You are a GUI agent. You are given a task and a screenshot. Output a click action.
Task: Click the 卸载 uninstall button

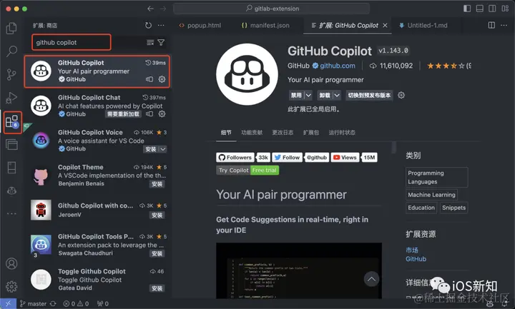325,95
